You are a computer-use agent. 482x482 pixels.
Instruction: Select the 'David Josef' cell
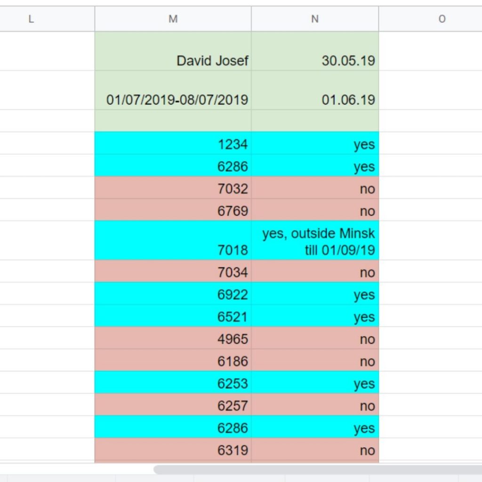pyautogui.click(x=173, y=52)
